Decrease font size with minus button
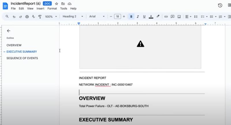 [x=111, y=16]
